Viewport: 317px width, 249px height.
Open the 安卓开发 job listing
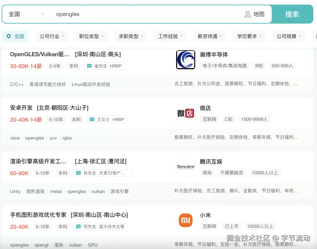coord(21,108)
